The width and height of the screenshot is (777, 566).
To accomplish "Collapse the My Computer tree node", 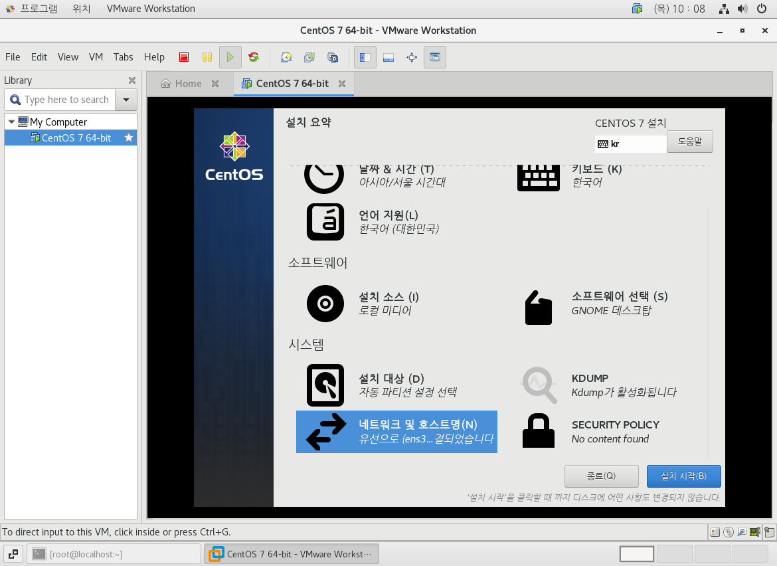I will [x=11, y=122].
